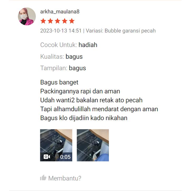The height and width of the screenshot is (191, 191).
Task: Click the Bagus klo dijadiin kado nikahan line
Action: coord(84,118)
